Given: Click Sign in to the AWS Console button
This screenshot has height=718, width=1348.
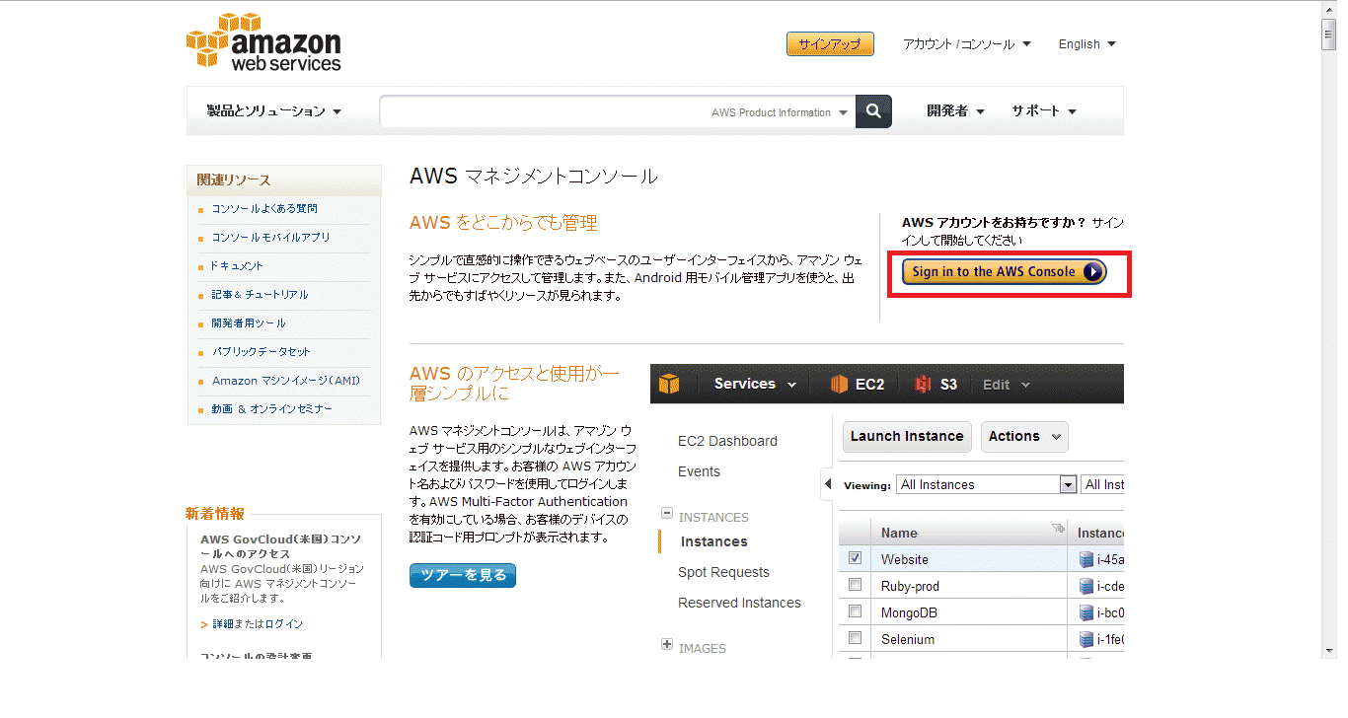Looking at the screenshot, I should click(x=1004, y=272).
